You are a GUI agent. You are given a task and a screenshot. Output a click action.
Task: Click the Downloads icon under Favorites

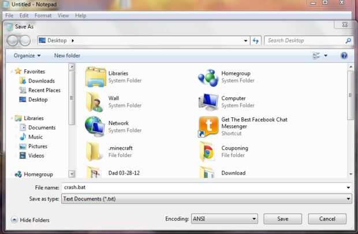[23, 81]
